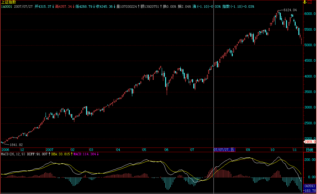This screenshot has height=194, width=317.
Task: Click the yellow DEA:33.815 readout
Action: coord(61,154)
